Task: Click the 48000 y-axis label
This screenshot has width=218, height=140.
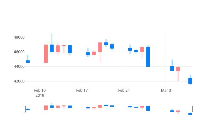Action: coord(19,37)
